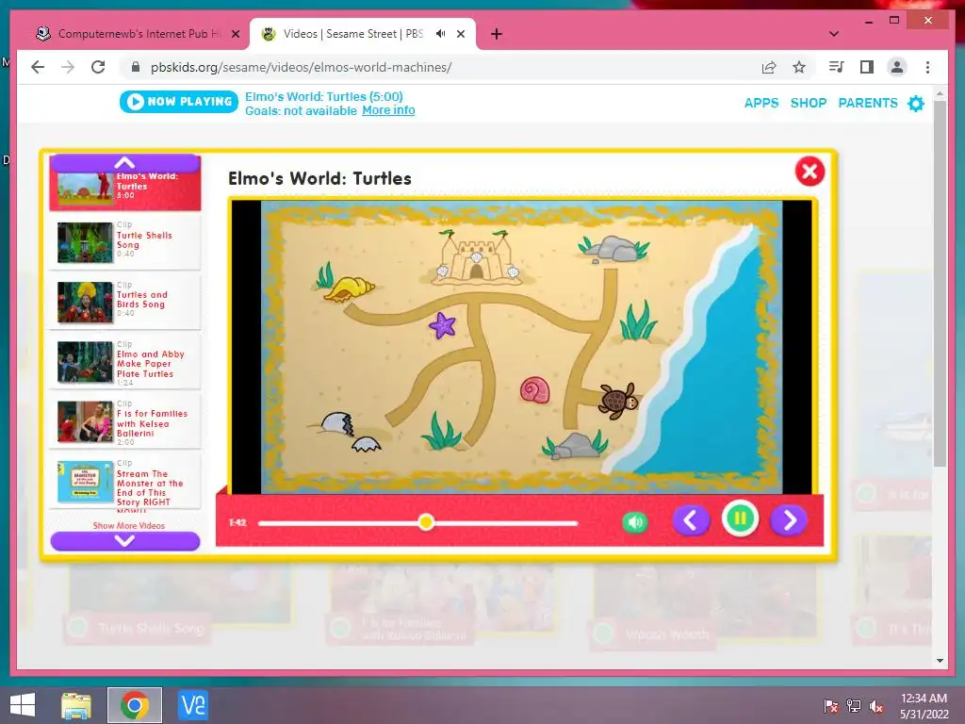
Task: Go to the PARENTS section
Action: [868, 103]
